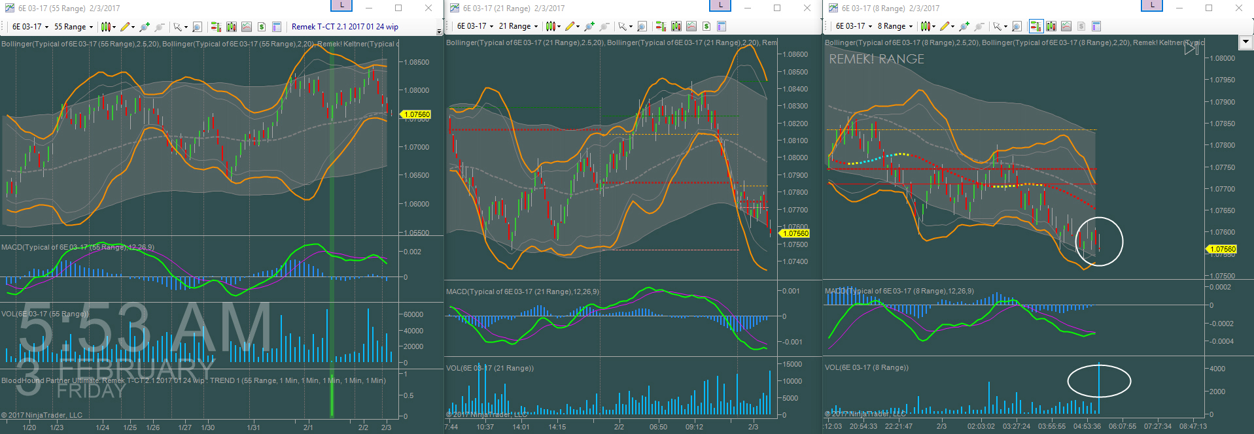
Task: Select the pointer cursor in 8 Range window
Action: (997, 26)
